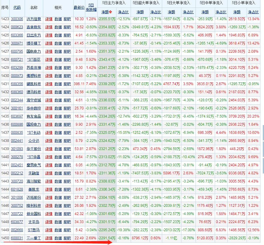This screenshot has height=245, width=264.
Task: Click the 代码 column header
Action: 17,8
